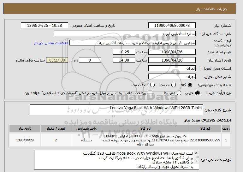Click the validity time field 14:00
Viewport: 243px width, 172px height.
[124, 60]
